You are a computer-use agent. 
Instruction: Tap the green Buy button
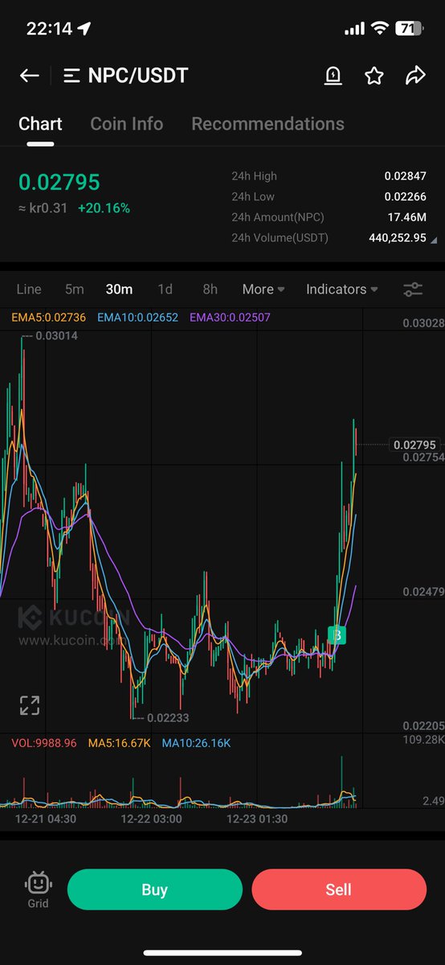[x=154, y=889]
